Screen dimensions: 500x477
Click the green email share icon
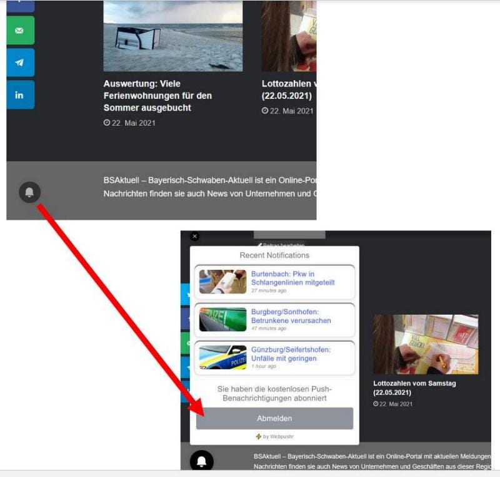coord(21,31)
